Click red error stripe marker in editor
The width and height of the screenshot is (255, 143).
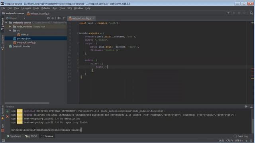coord(252,69)
